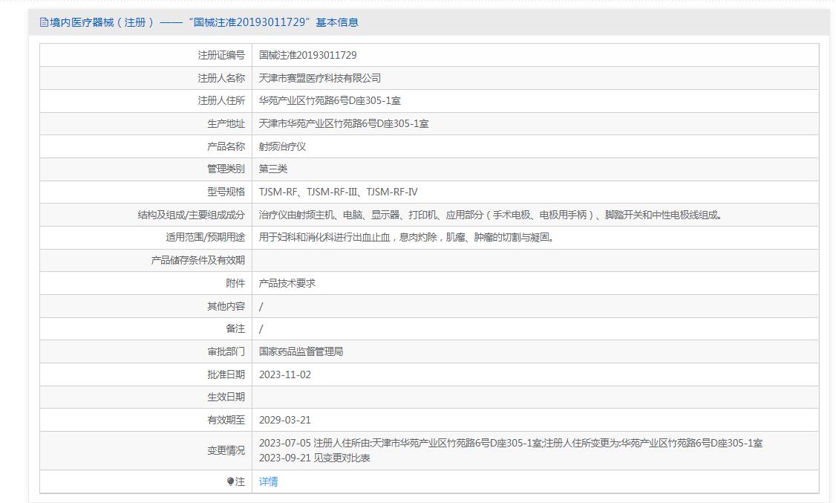Click the 生产地址 row label
This screenshot has height=503, width=836.
coord(226,123)
